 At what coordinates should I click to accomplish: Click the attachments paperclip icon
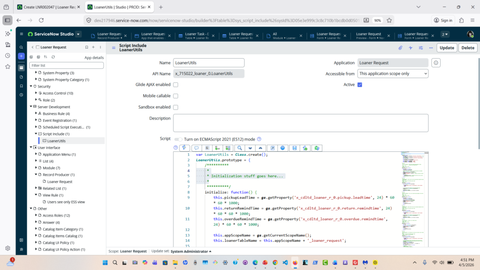pyautogui.click(x=400, y=48)
